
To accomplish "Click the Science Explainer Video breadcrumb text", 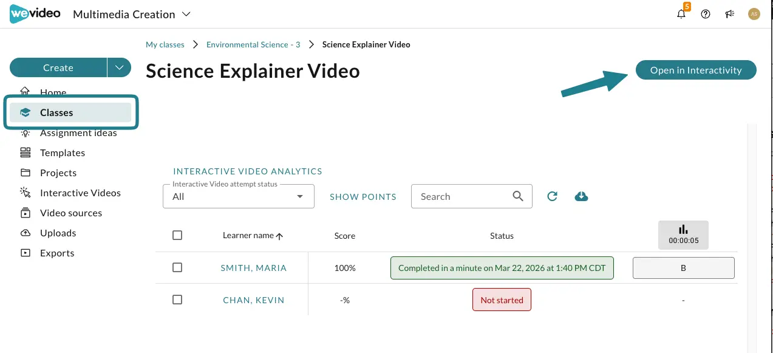I will [x=366, y=44].
